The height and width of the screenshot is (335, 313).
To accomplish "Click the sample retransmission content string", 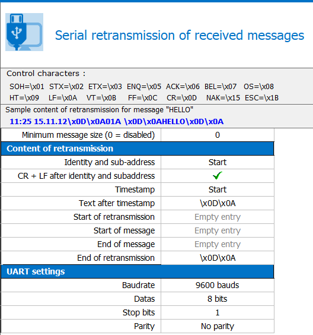I will pos(117,122).
